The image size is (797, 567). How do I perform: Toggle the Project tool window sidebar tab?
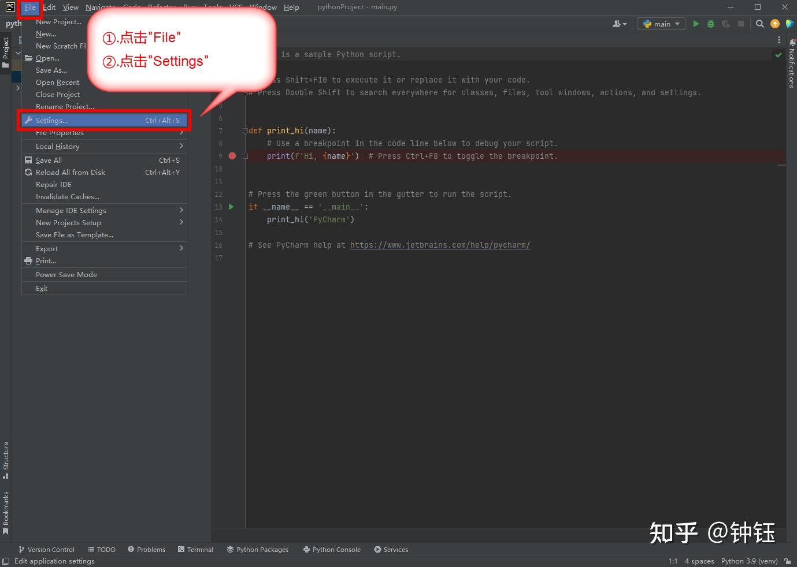[x=6, y=53]
